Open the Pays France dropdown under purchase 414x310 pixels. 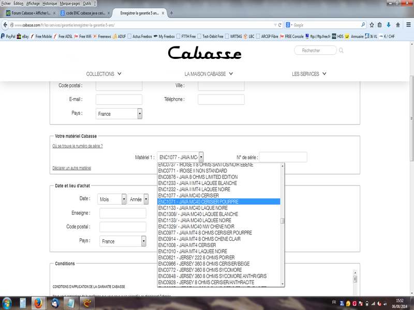[123, 241]
